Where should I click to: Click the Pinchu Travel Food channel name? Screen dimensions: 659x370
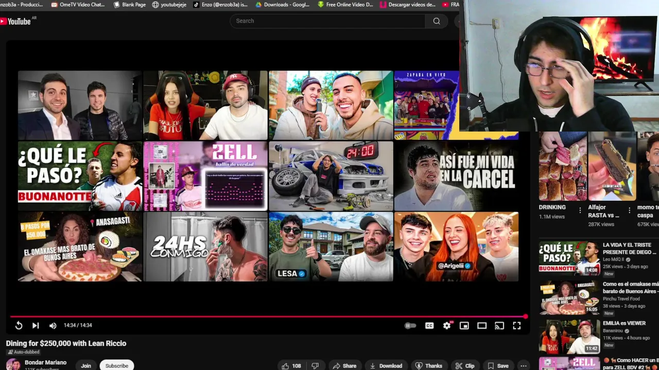click(621, 299)
